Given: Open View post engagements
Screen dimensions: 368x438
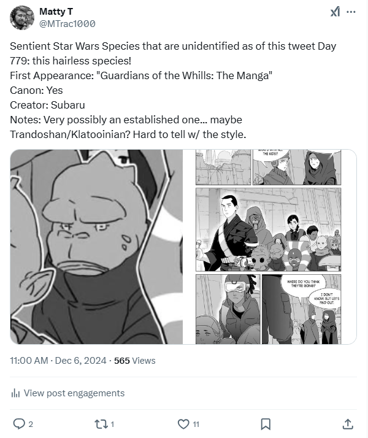Looking at the screenshot, I should click(74, 393).
